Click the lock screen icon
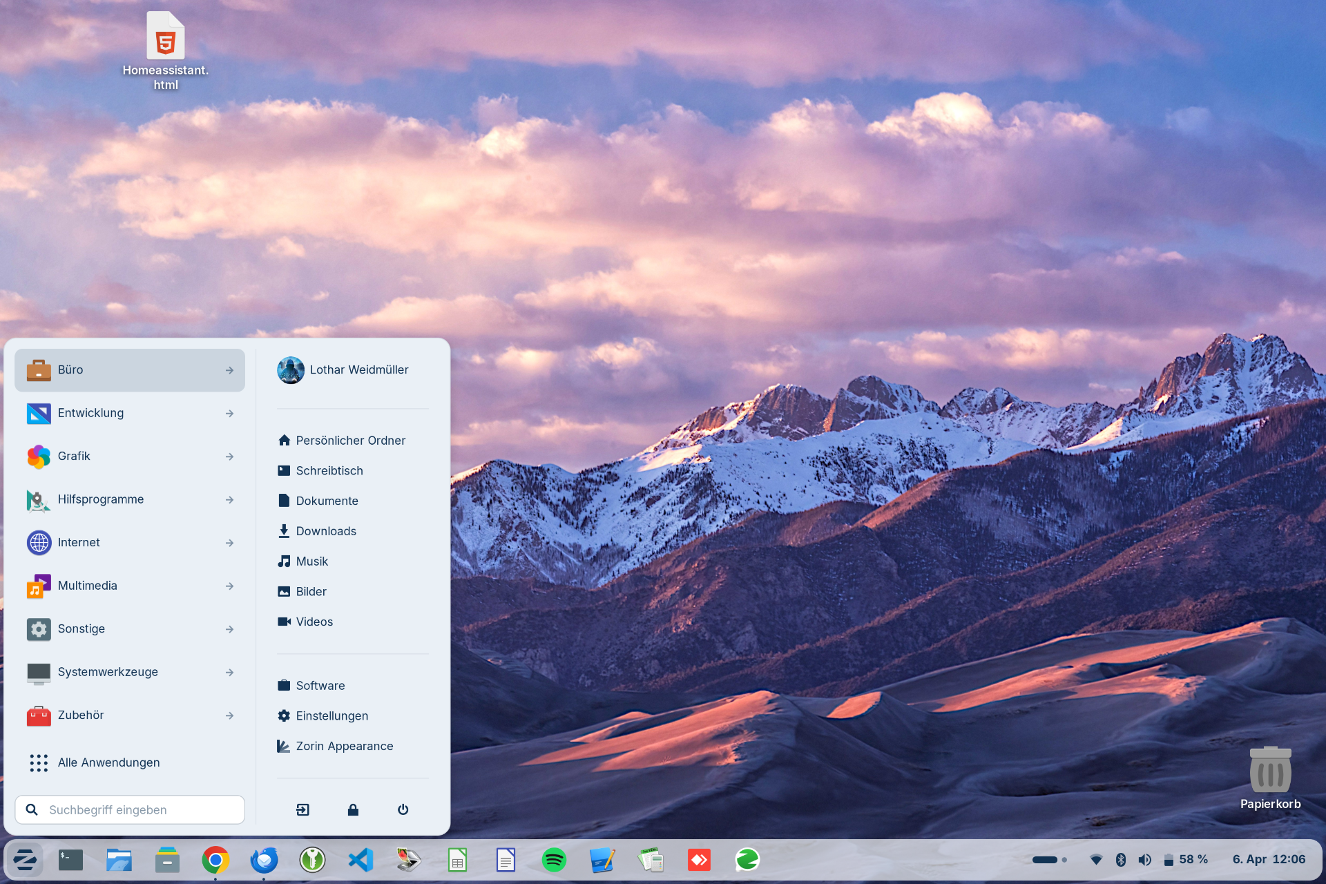Screen dimensions: 1326x884 click(353, 809)
